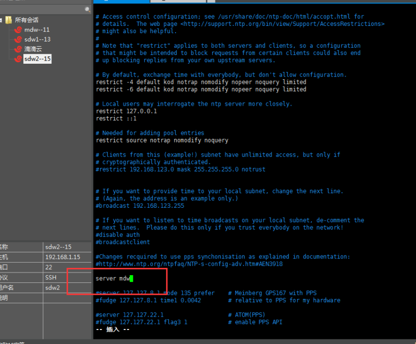Click the '#disable auth' line

tap(118, 235)
